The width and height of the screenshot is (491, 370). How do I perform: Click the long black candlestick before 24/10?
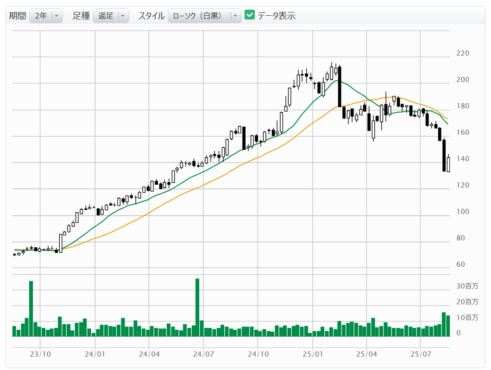point(244,138)
